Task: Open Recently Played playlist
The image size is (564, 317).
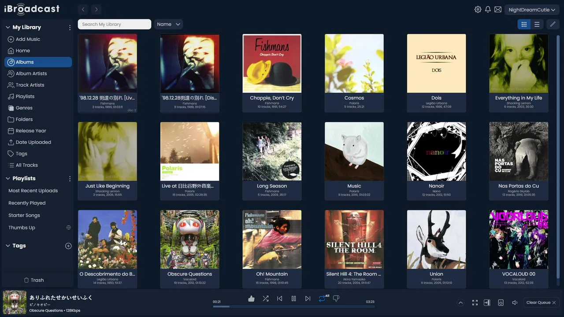Action: [27, 203]
